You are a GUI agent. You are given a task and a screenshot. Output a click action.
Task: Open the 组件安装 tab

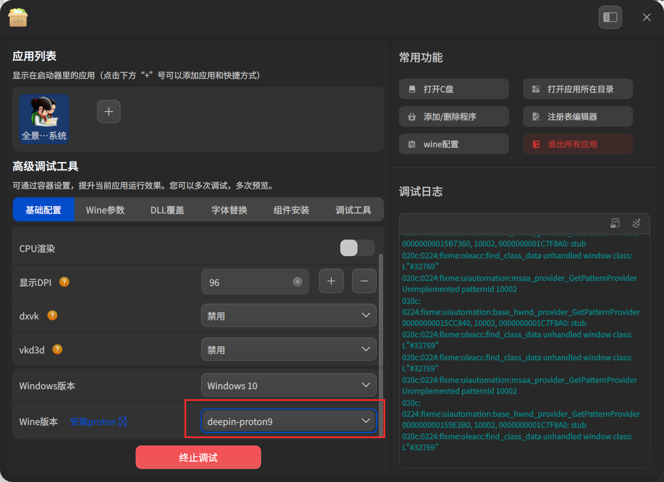(291, 210)
